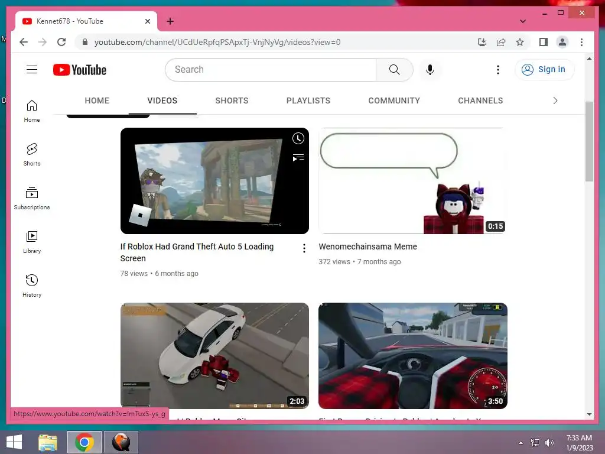The image size is (605, 454).
Task: Install YouTube app from address bar icon
Action: 482,42
